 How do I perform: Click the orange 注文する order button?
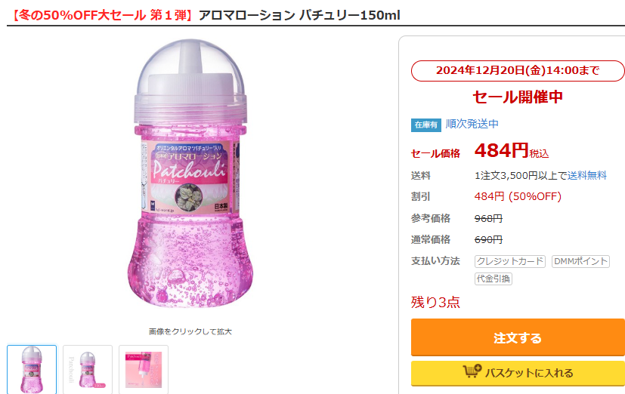pyautogui.click(x=518, y=337)
